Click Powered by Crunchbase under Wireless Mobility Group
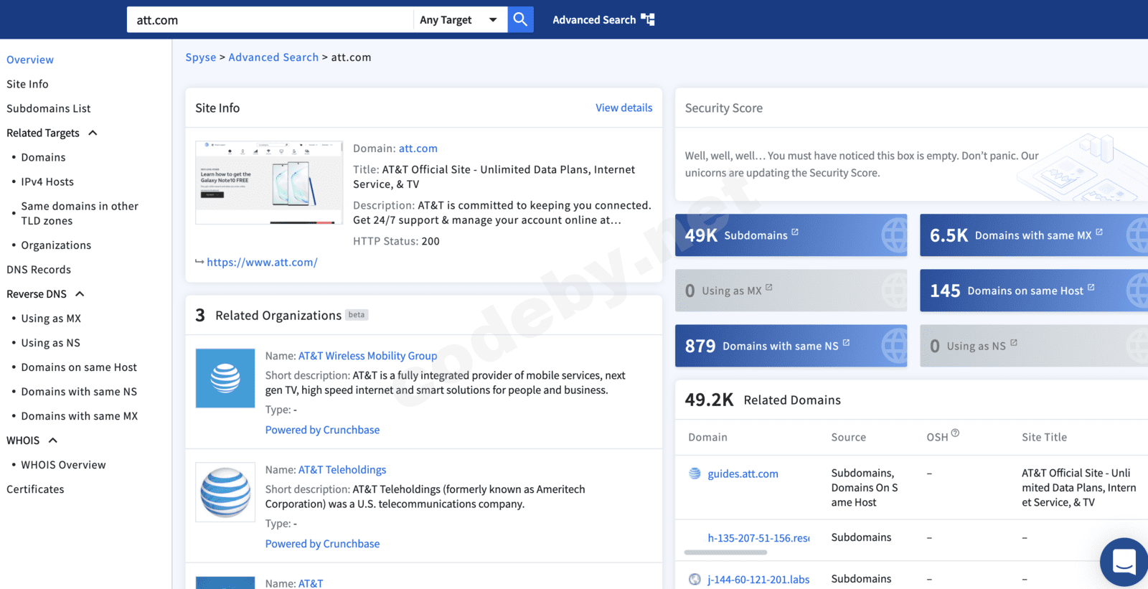 pyautogui.click(x=322, y=430)
